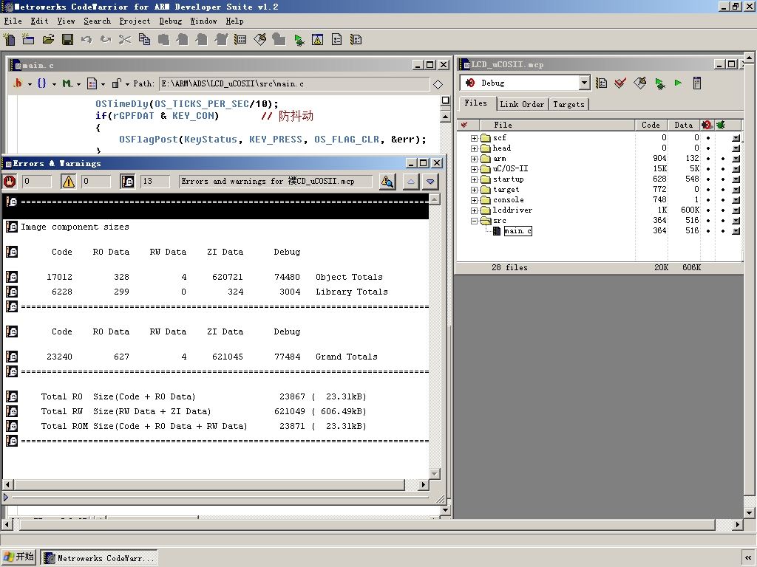Click the Synchronize Modification Dates red-check icon
Viewport: 757px width, 567px height.
coord(620,83)
